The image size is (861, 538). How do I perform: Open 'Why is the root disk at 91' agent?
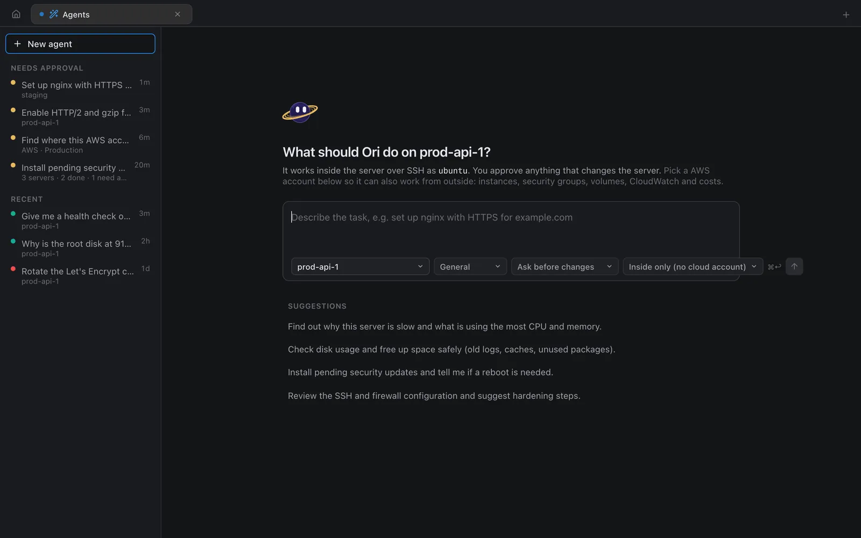coord(80,248)
